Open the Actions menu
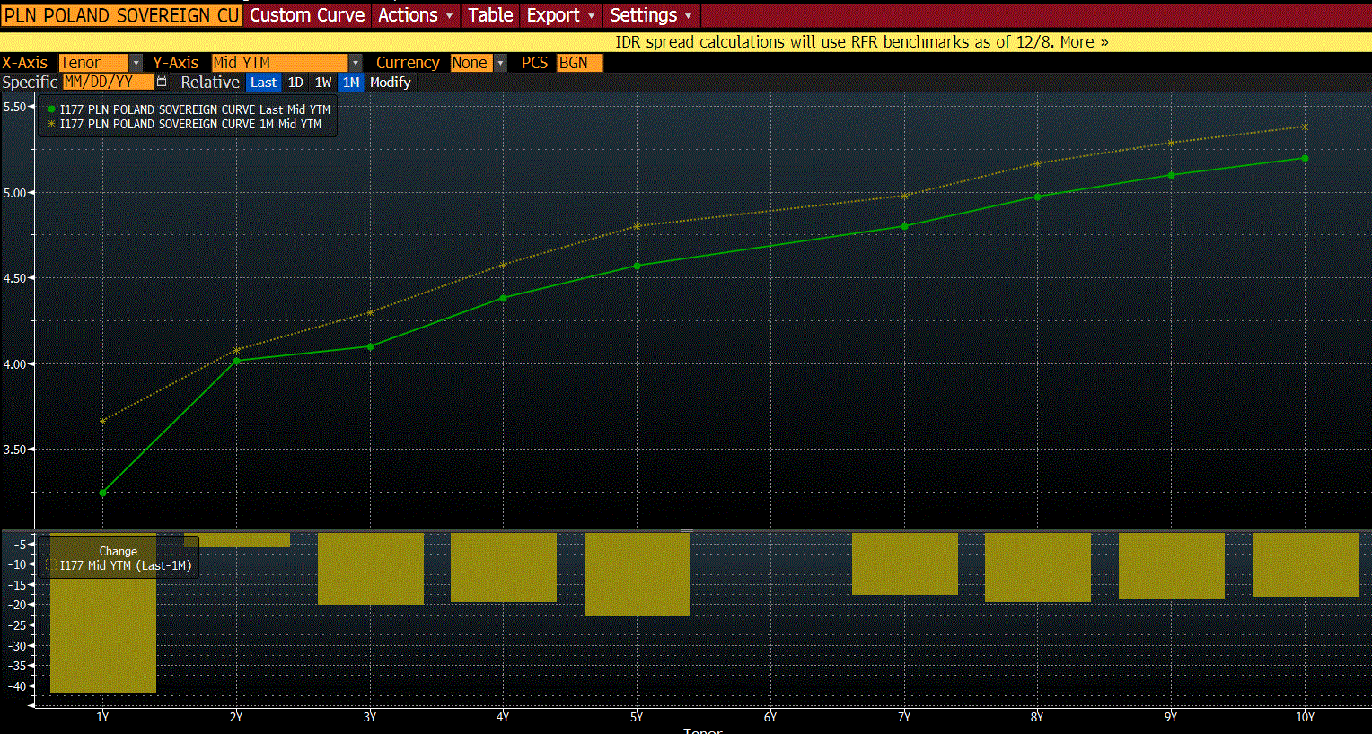The height and width of the screenshot is (734, 1372). [x=414, y=15]
